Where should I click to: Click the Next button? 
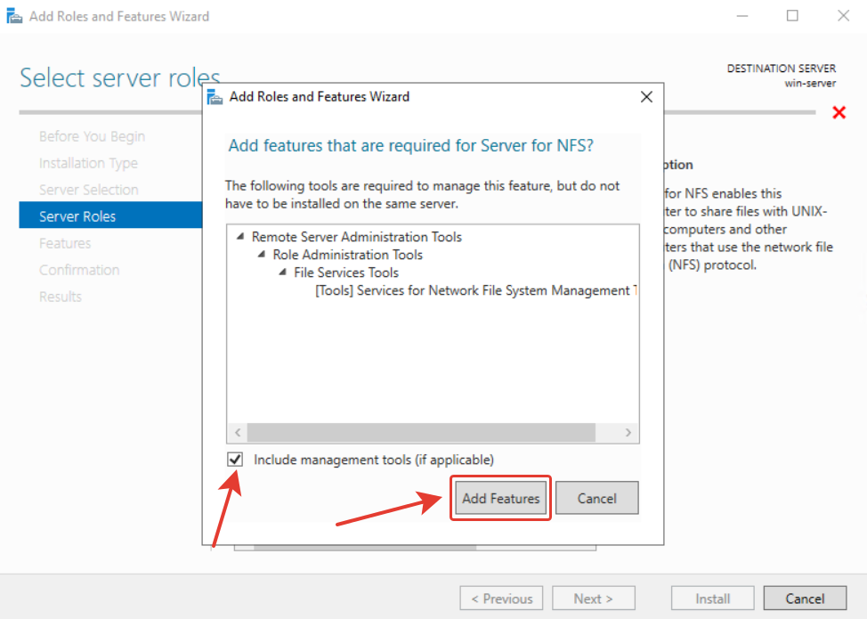point(594,598)
